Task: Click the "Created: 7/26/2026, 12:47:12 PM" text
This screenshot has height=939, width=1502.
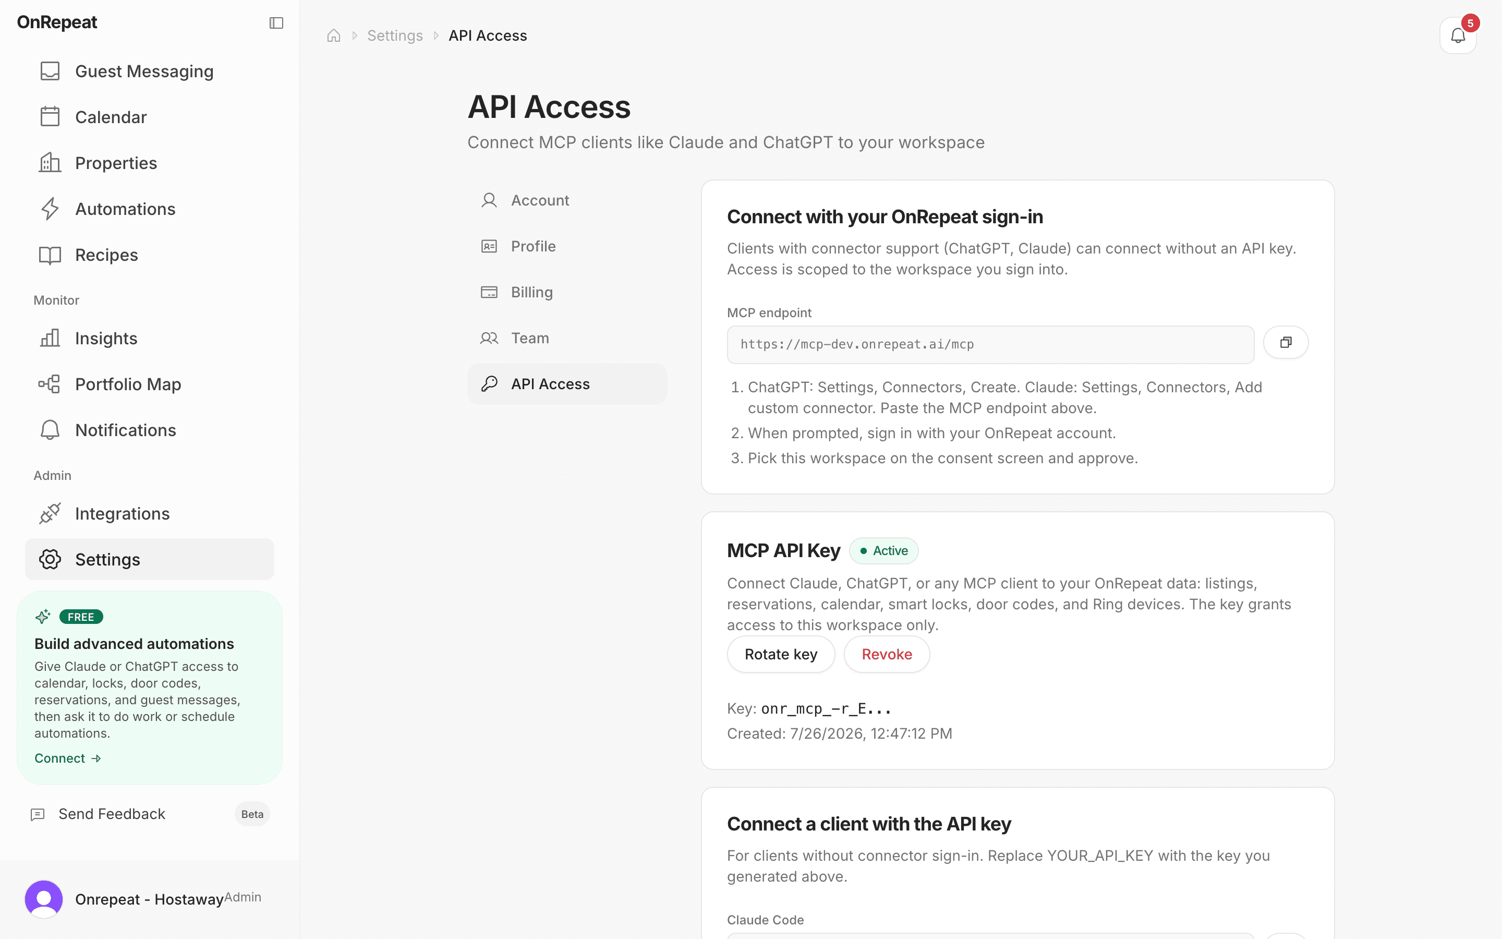Action: click(839, 733)
